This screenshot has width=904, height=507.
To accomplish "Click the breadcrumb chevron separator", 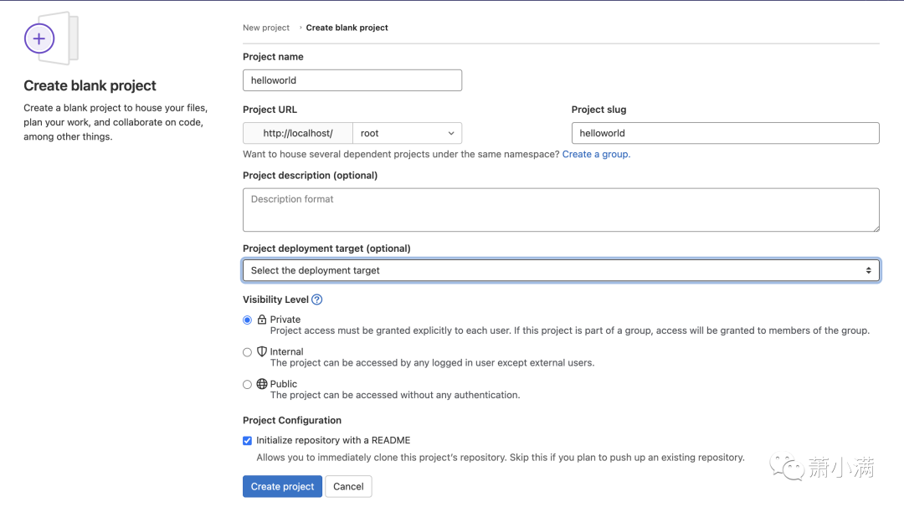I will 301,28.
